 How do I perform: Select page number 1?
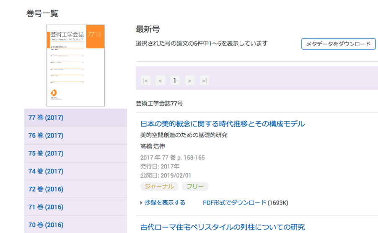(175, 80)
